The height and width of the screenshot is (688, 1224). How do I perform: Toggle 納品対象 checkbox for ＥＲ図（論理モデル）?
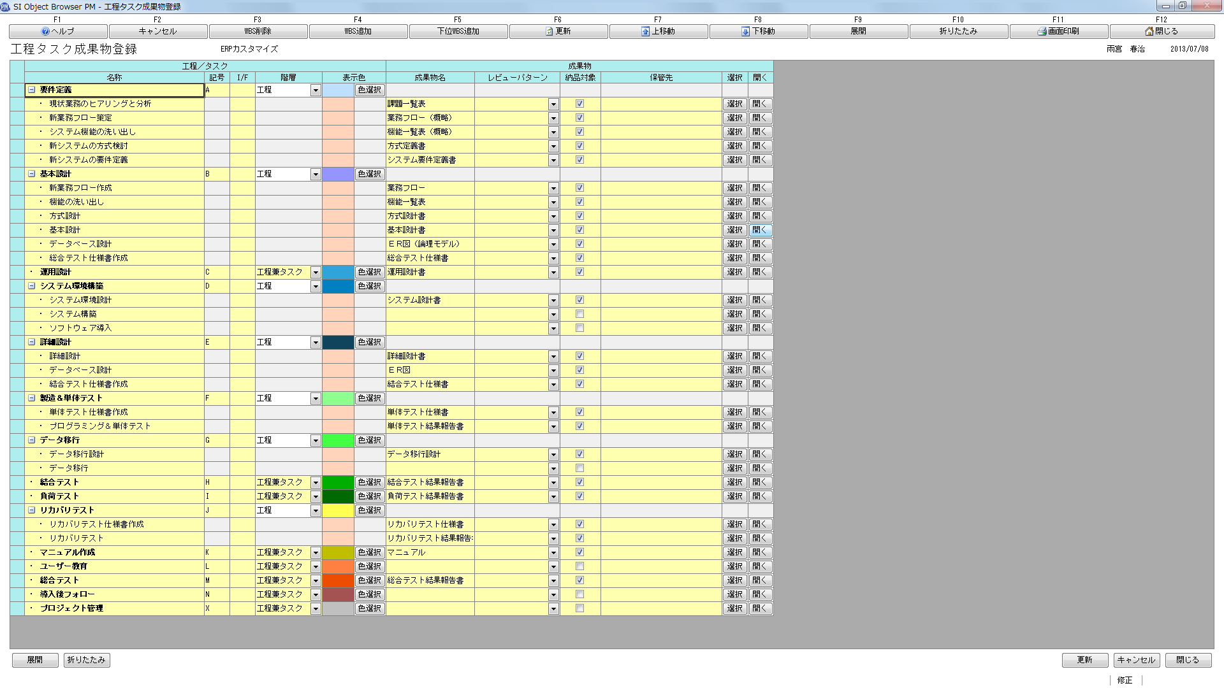[579, 244]
